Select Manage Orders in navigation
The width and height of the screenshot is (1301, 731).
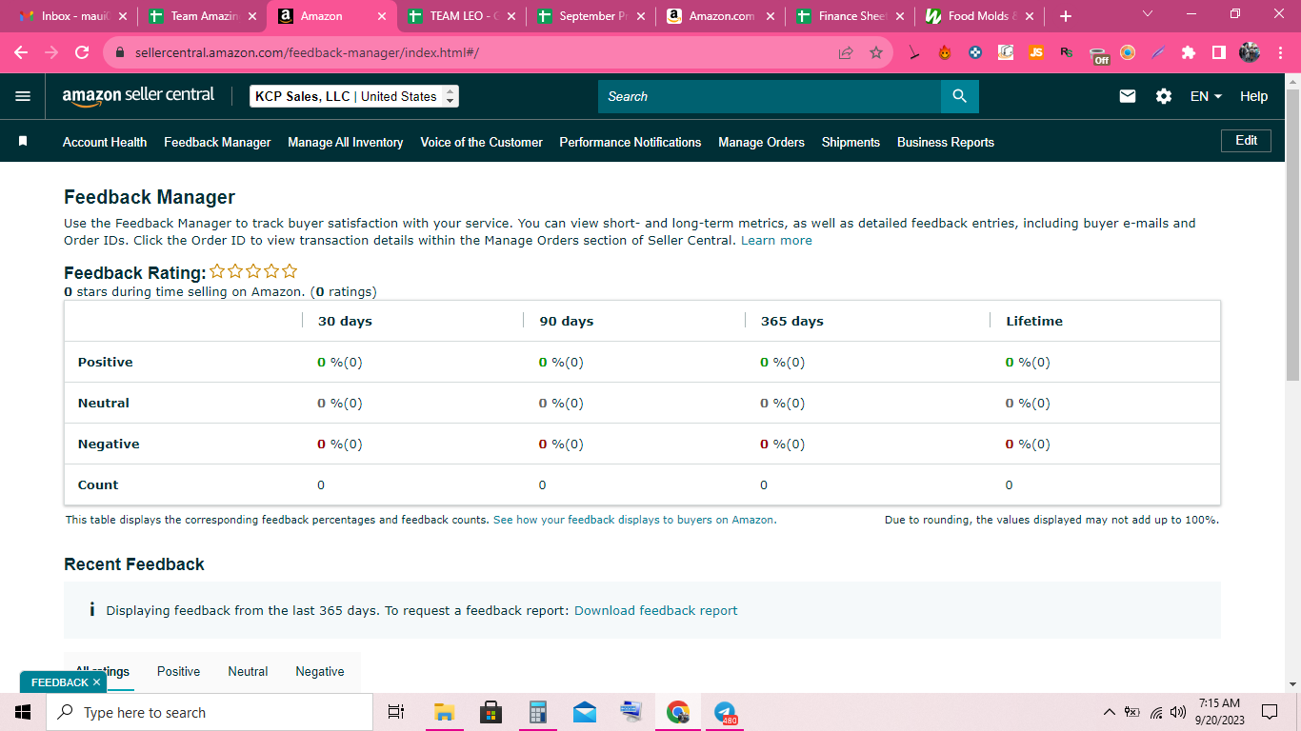pyautogui.click(x=762, y=142)
